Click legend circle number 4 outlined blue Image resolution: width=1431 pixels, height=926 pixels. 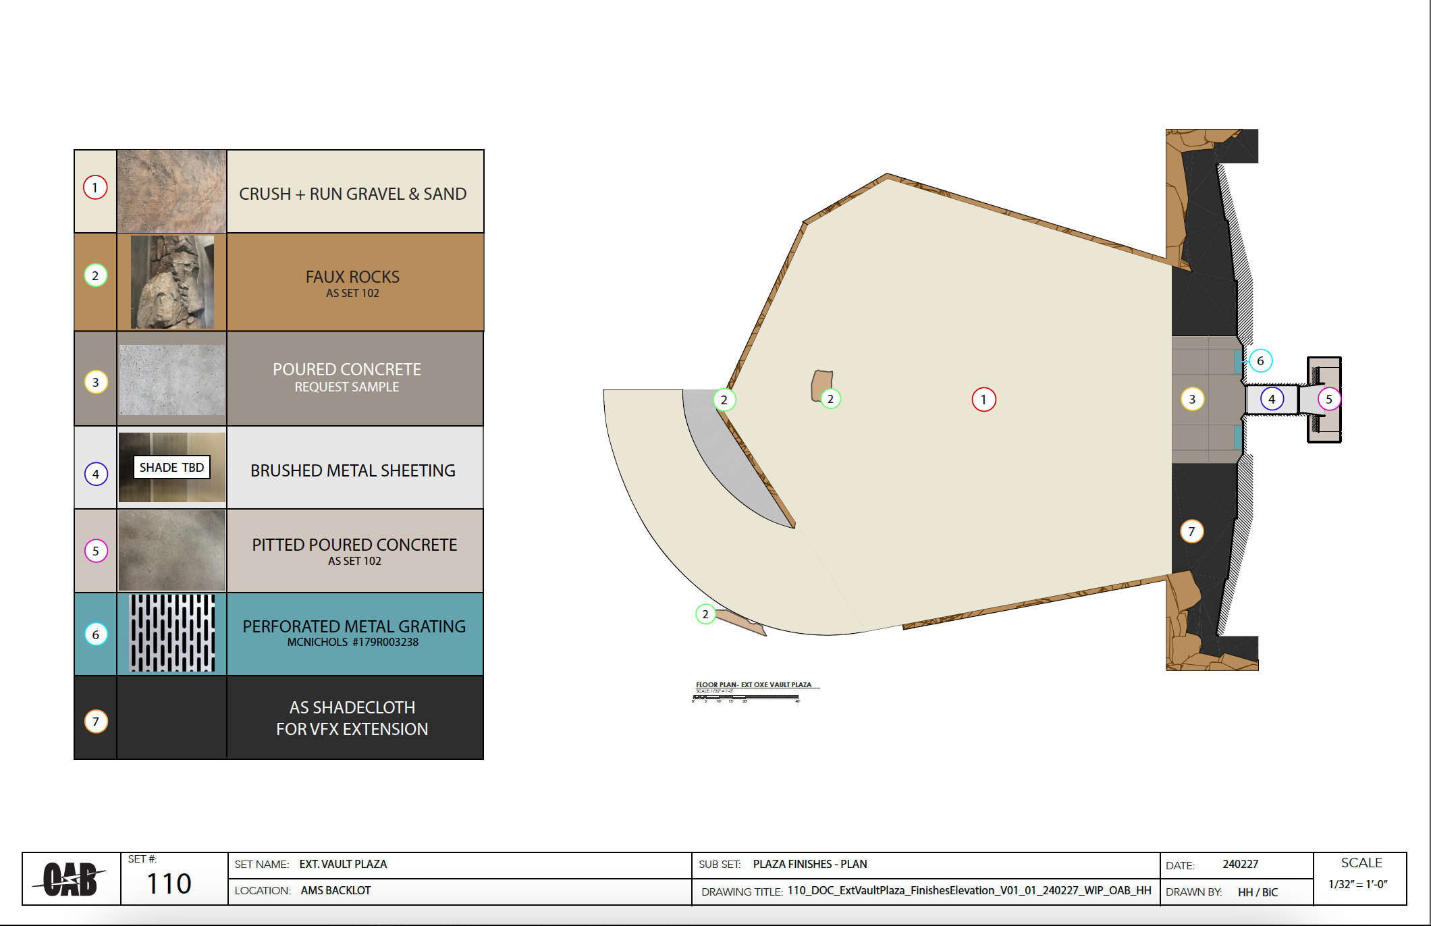tap(96, 474)
